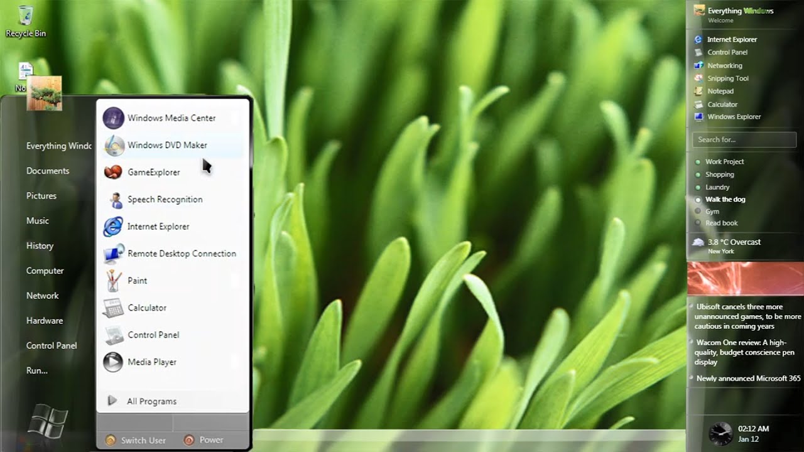The height and width of the screenshot is (452, 804).
Task: Open History from the Start menu
Action: click(40, 246)
